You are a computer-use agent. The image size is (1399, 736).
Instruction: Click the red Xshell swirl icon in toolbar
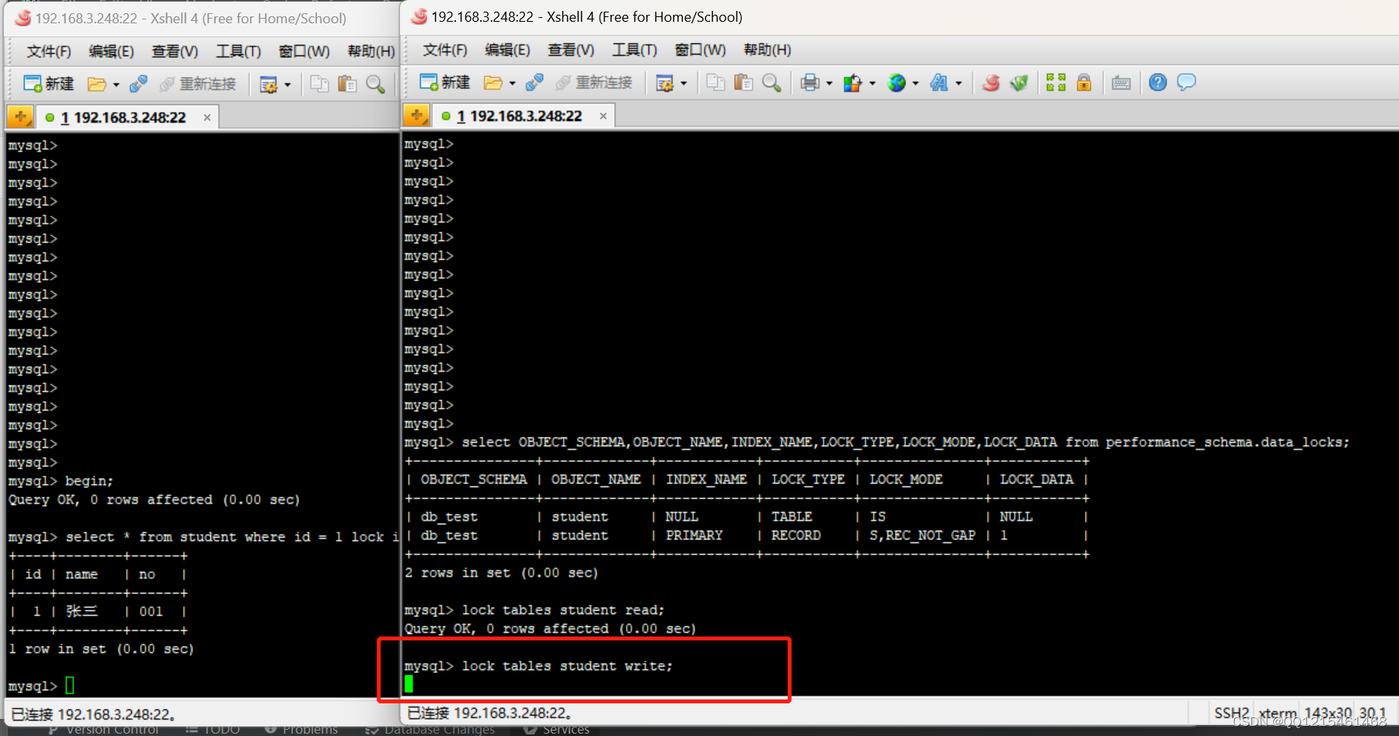[x=991, y=82]
